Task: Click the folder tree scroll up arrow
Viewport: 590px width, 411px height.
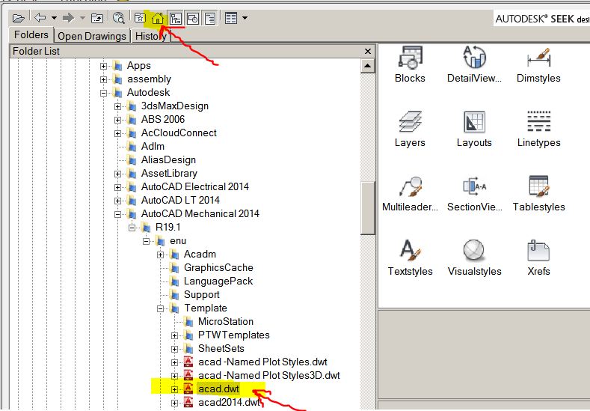Action: (x=367, y=66)
